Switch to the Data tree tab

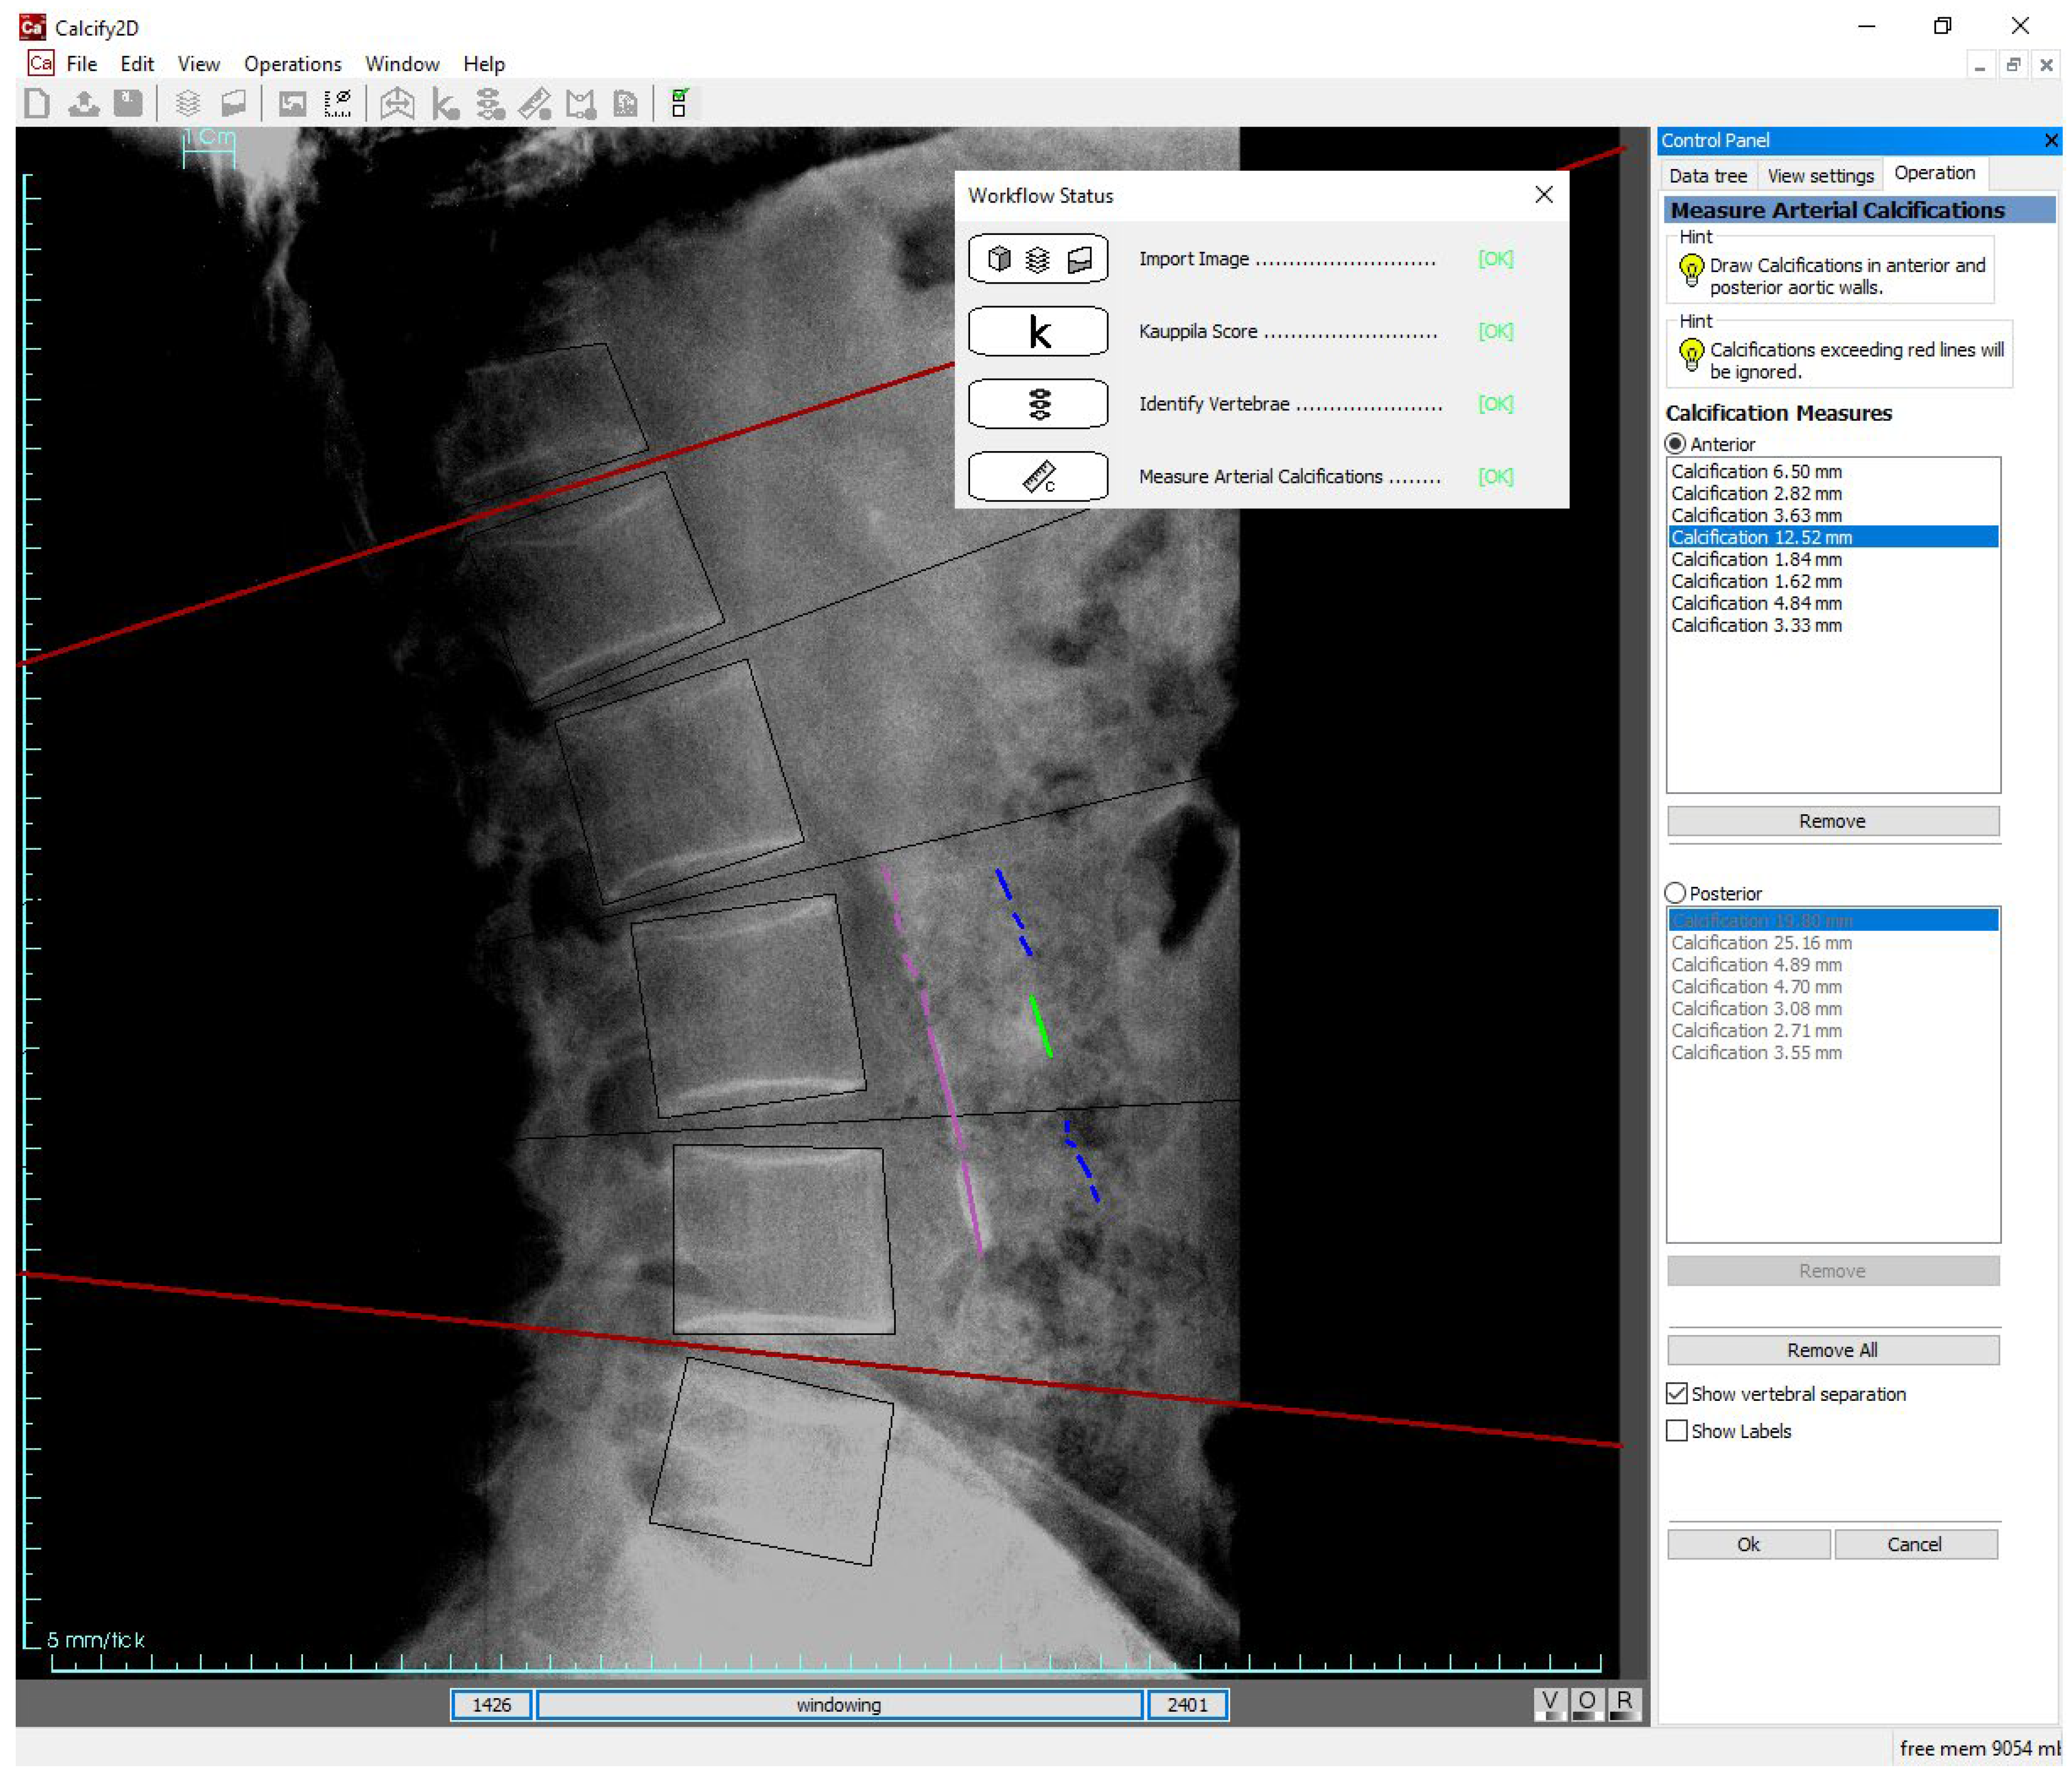tap(1707, 176)
